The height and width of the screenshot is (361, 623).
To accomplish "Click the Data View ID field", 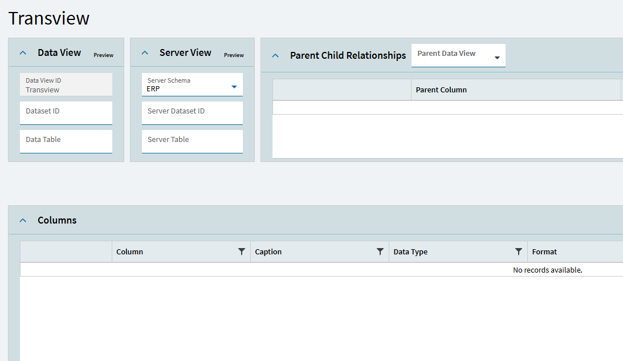I will point(66,85).
